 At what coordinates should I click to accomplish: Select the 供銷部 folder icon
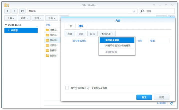click(47, 30)
